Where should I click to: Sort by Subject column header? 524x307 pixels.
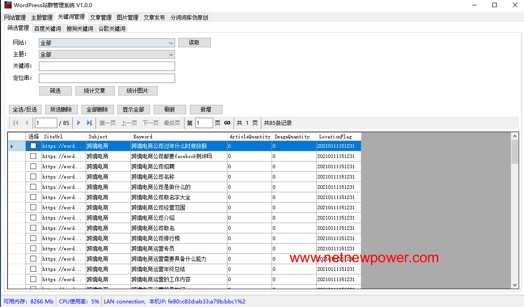pos(108,137)
